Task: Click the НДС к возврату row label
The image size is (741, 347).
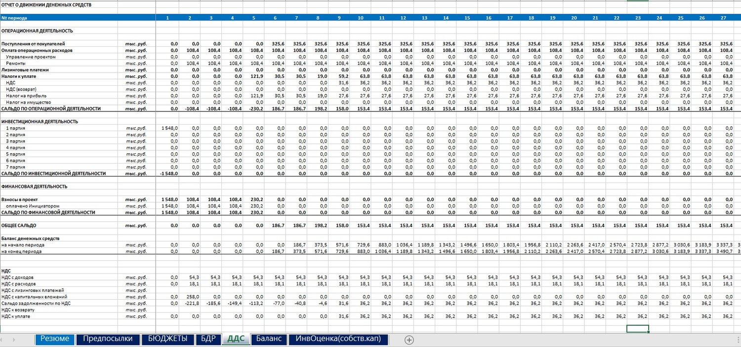Action: click(18, 310)
